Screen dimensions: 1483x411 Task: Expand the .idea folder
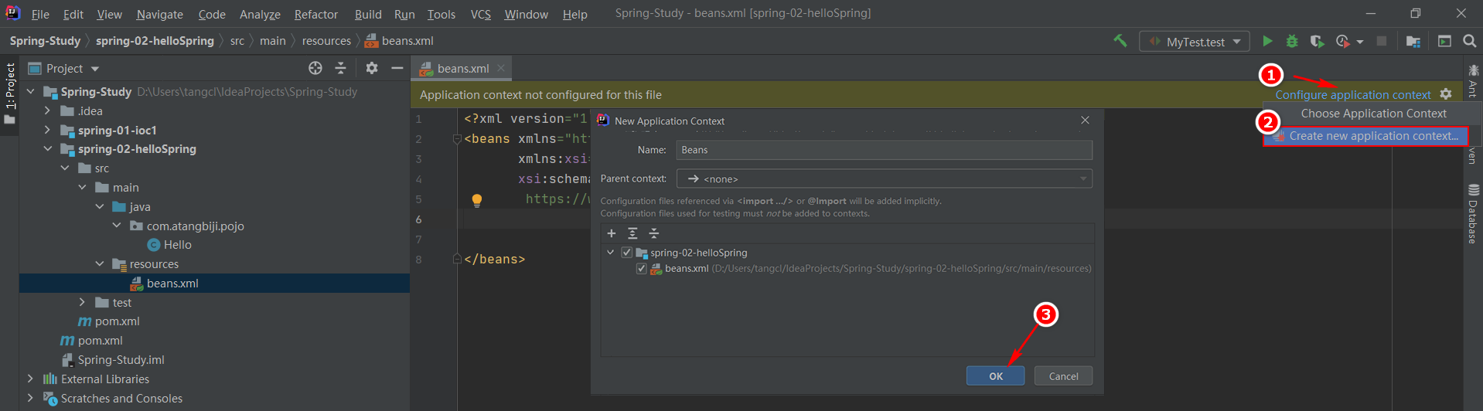click(47, 110)
